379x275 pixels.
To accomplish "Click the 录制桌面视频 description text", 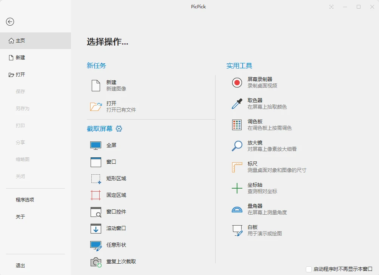I will pyautogui.click(x=262, y=86).
